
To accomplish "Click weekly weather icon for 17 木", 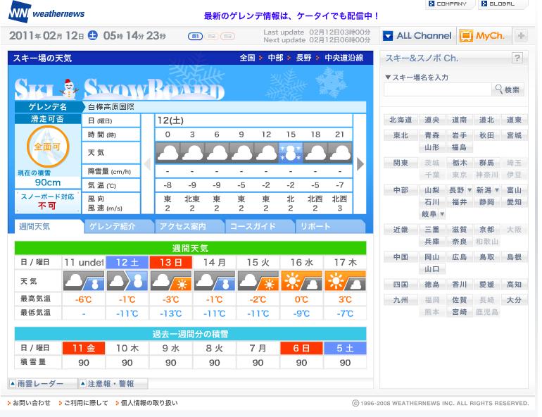I will tap(345, 281).
